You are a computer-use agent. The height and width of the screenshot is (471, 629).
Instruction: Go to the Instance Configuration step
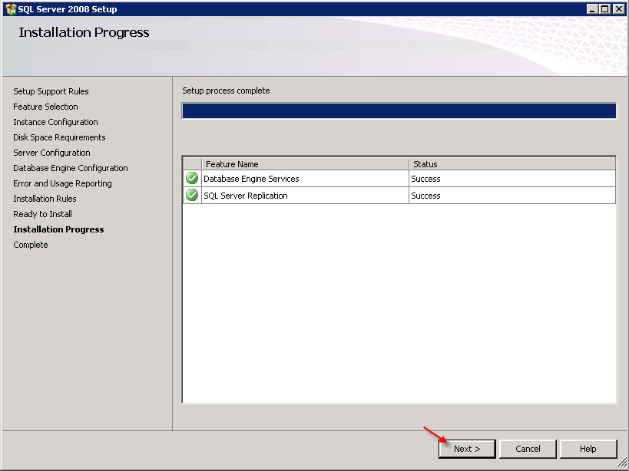tap(56, 122)
